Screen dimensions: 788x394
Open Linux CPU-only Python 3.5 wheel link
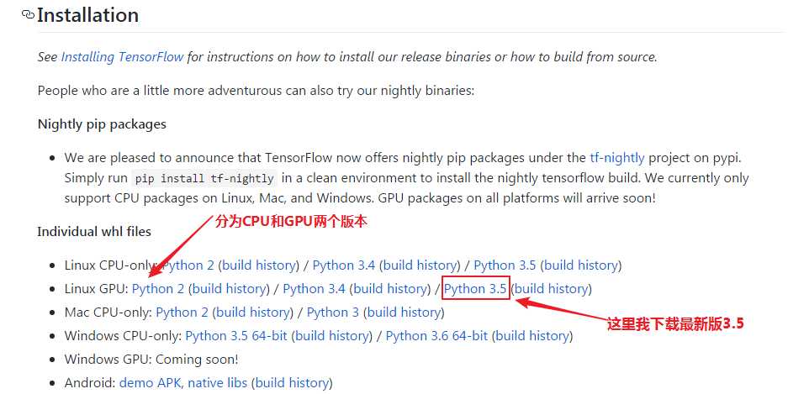click(x=505, y=265)
